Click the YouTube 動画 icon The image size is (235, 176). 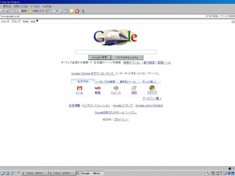(98, 88)
